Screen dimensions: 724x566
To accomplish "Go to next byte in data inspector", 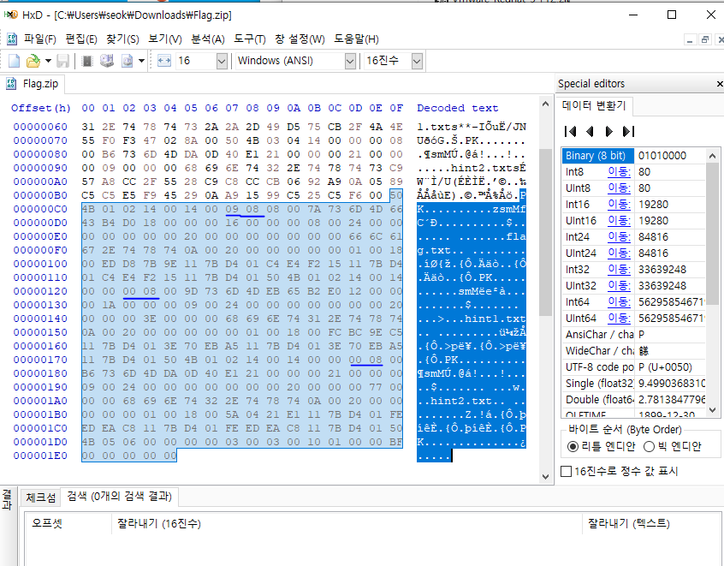I will click(609, 132).
